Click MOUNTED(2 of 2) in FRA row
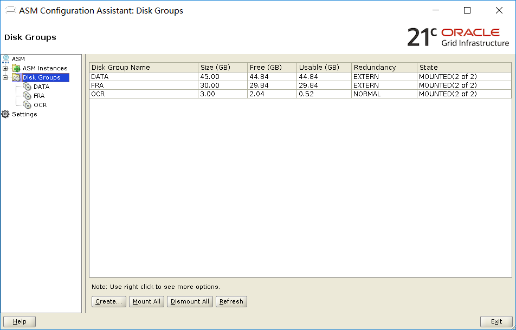Image resolution: width=516 pixels, height=330 pixels. (x=465, y=85)
